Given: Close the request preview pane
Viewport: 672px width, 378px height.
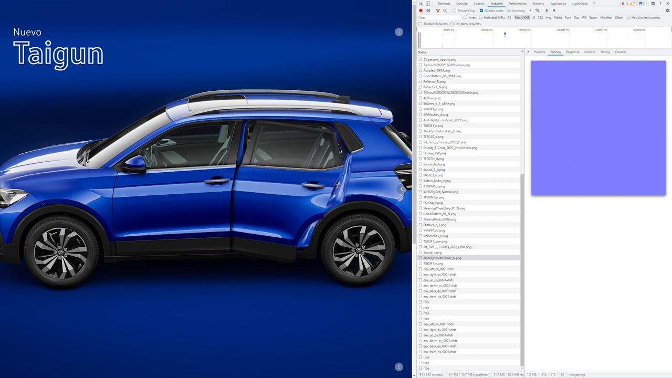Looking at the screenshot, I should (x=528, y=52).
